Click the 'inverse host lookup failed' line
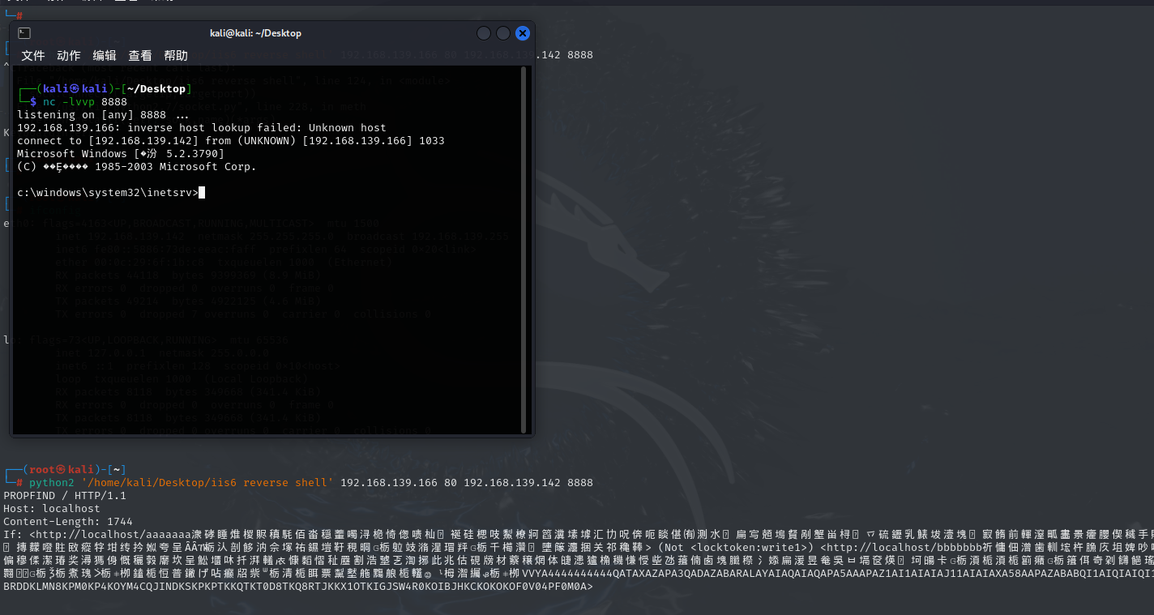 tap(202, 128)
